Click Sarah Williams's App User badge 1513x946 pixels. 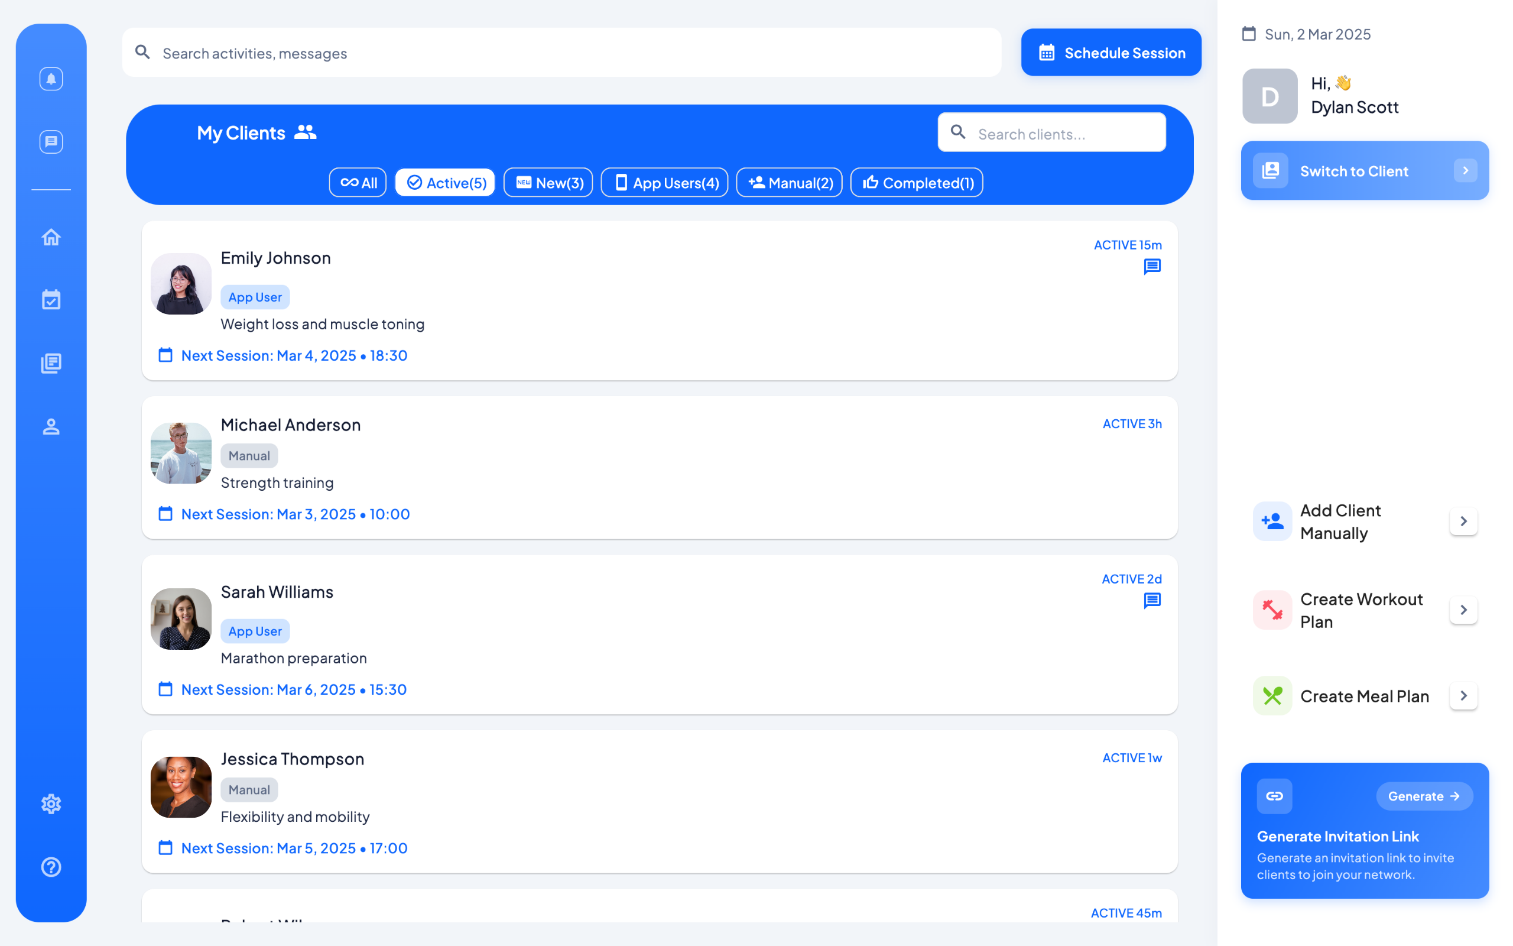coord(255,631)
